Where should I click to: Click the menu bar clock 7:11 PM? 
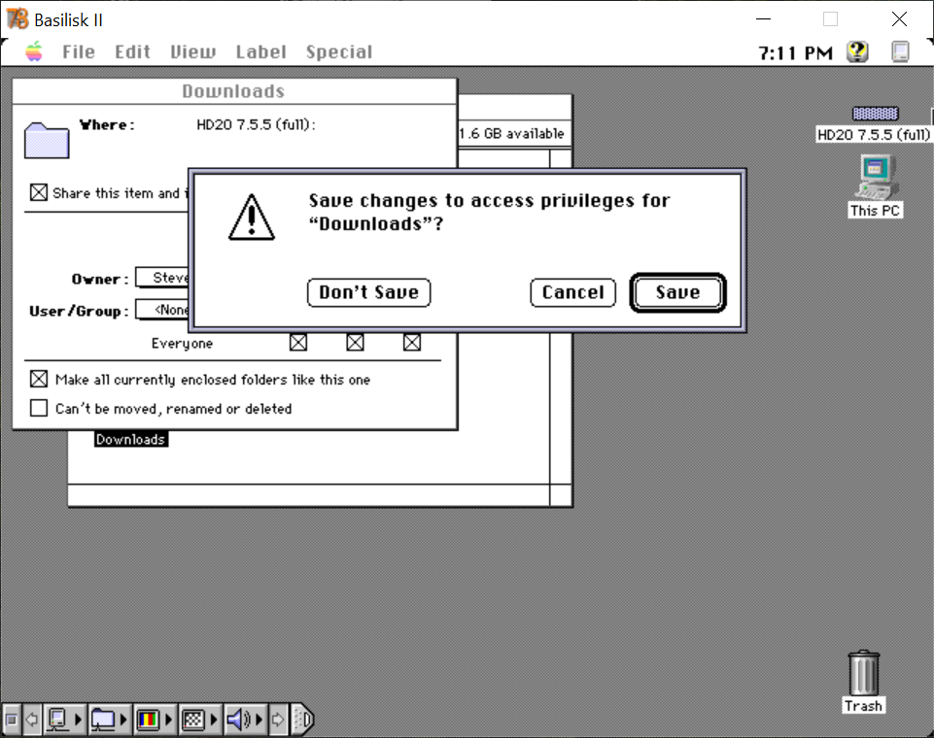pyautogui.click(x=795, y=53)
